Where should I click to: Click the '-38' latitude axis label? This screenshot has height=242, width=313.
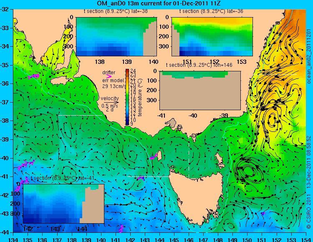pyautogui.click(x=5, y=121)
